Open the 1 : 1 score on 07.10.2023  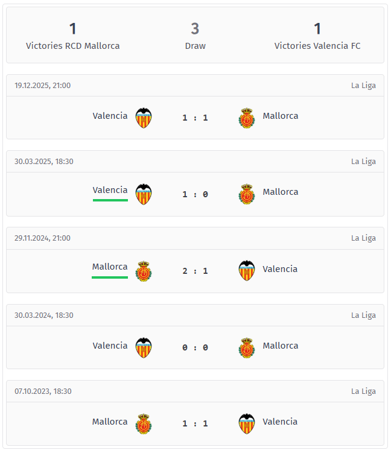[195, 423]
